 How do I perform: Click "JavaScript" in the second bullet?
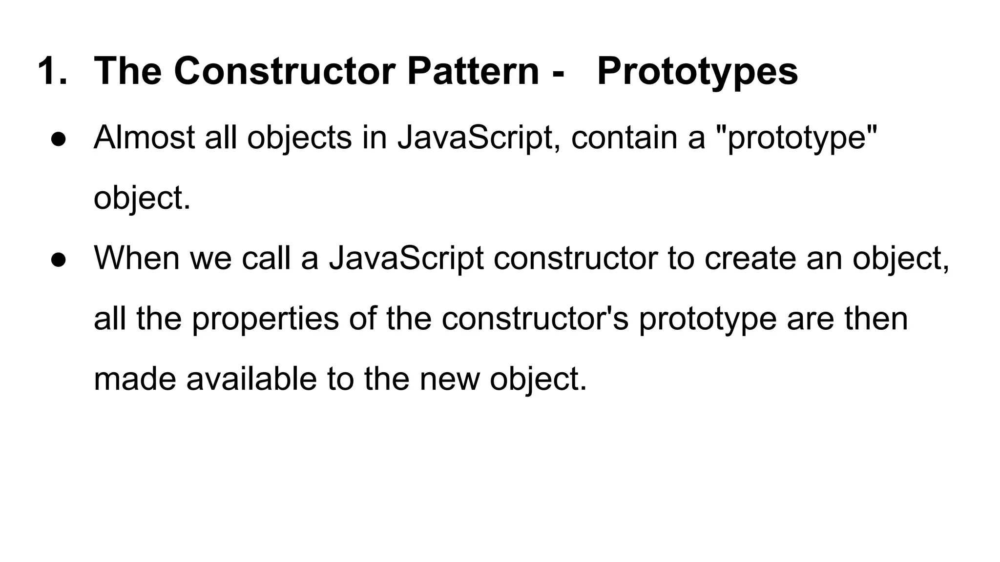406,259
